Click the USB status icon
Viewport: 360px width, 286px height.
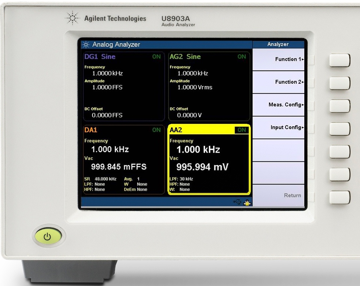coord(237,202)
